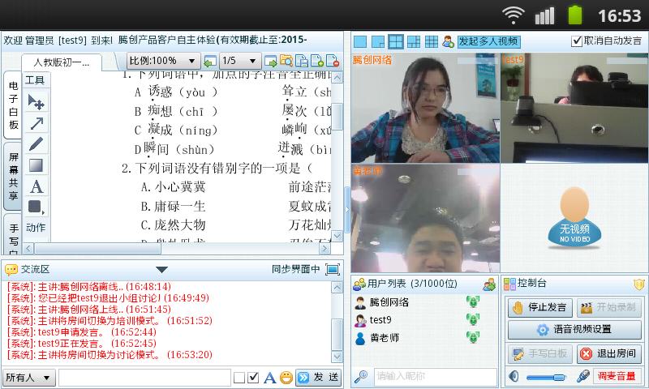Open the 比例:100% zoom dropdown

[163, 61]
